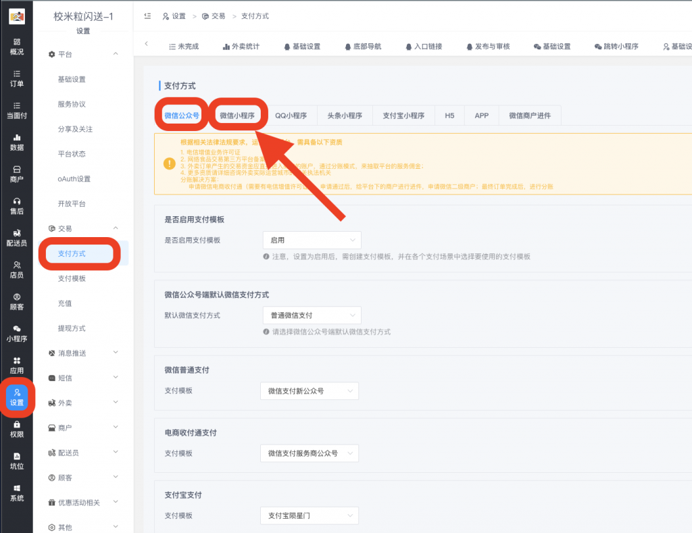Screen dimensions: 692x533
Task: Select 小程序 in the sidebar
Action: (x=16, y=333)
